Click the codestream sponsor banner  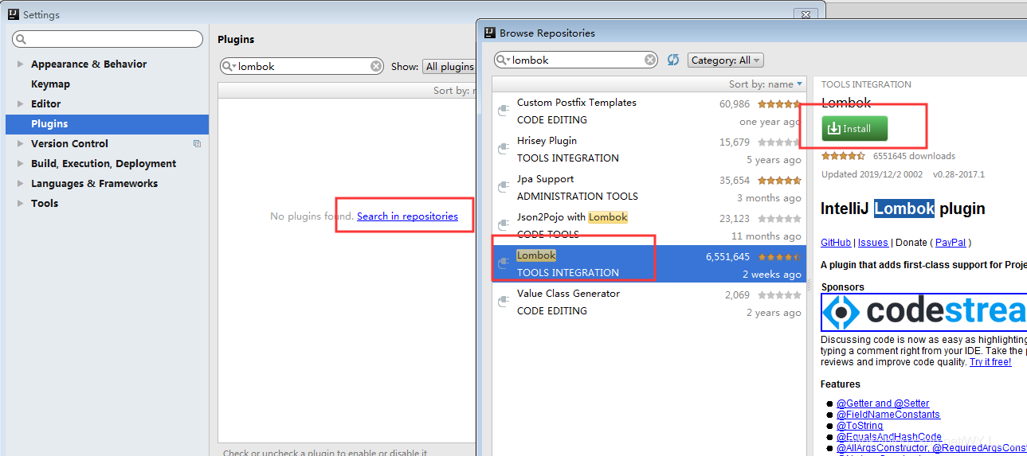click(924, 313)
